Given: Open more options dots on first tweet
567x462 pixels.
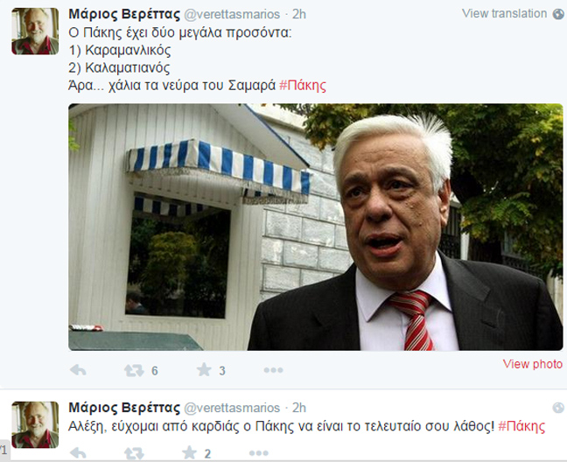Looking at the screenshot, I should click(273, 370).
